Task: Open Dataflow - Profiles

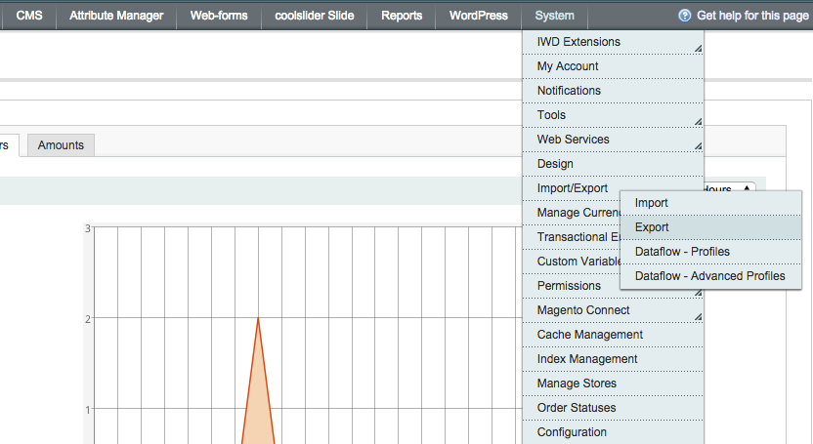Action: click(x=710, y=252)
